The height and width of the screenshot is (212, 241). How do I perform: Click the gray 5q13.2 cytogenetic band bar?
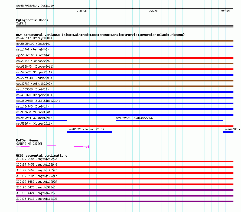[125, 26]
